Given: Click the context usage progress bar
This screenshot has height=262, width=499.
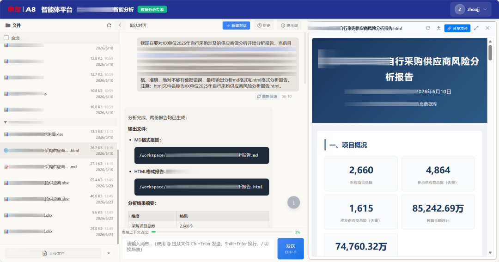Looking at the screenshot, I should click(222, 232).
